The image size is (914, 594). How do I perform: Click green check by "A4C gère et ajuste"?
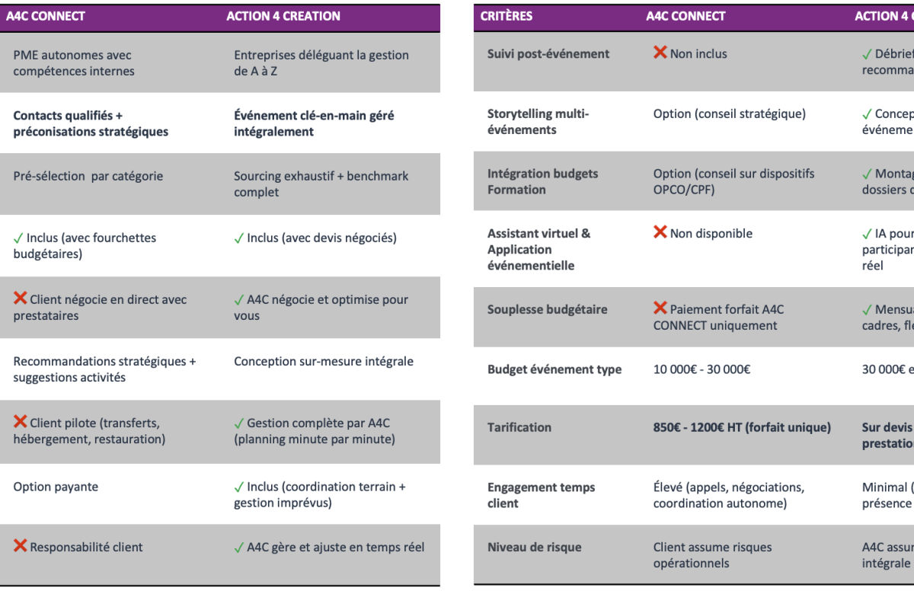239,548
